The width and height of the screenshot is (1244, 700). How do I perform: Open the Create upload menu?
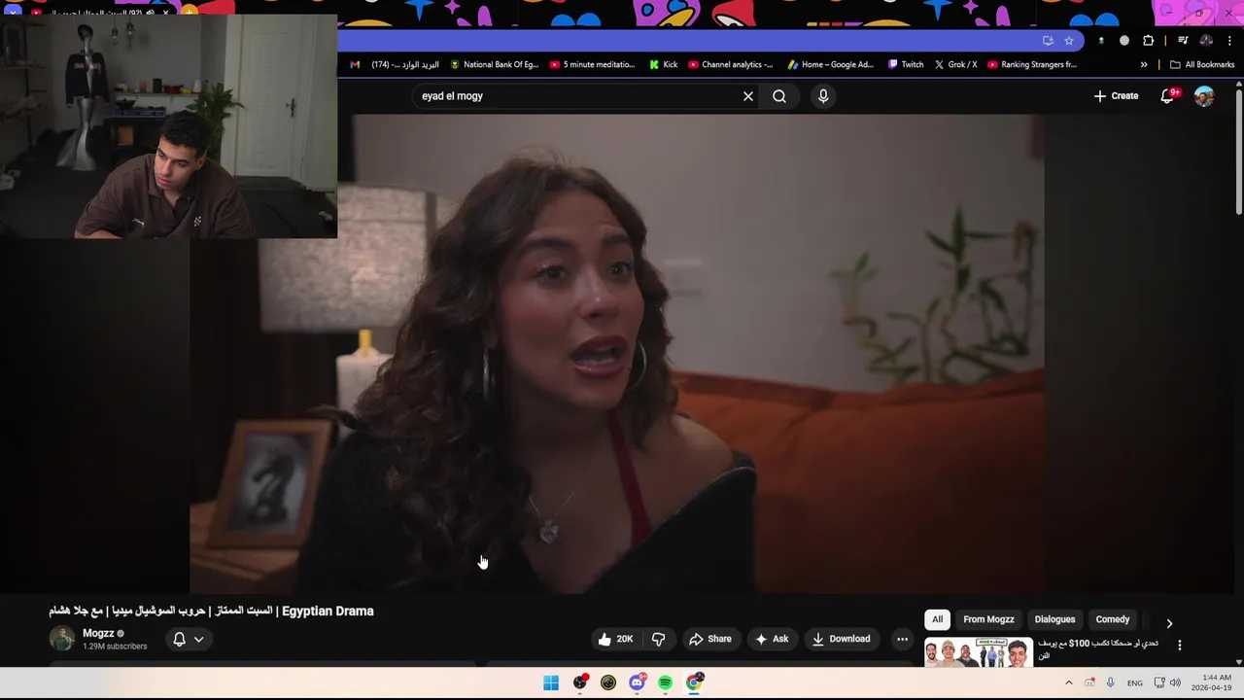(1116, 96)
